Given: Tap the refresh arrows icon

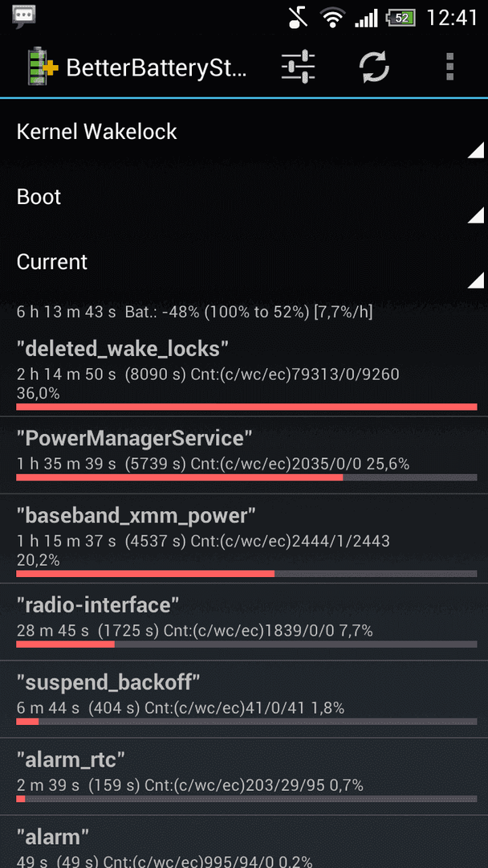Looking at the screenshot, I should [x=374, y=67].
